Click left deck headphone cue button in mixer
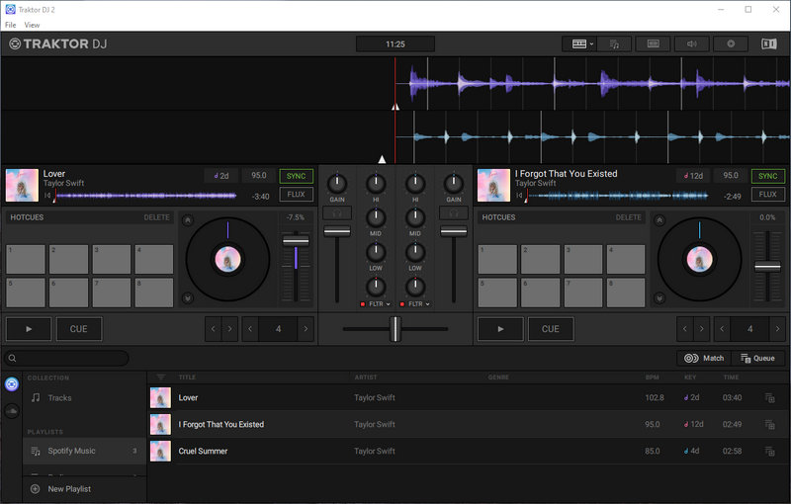Screen dimensions: 791x504 point(337,213)
